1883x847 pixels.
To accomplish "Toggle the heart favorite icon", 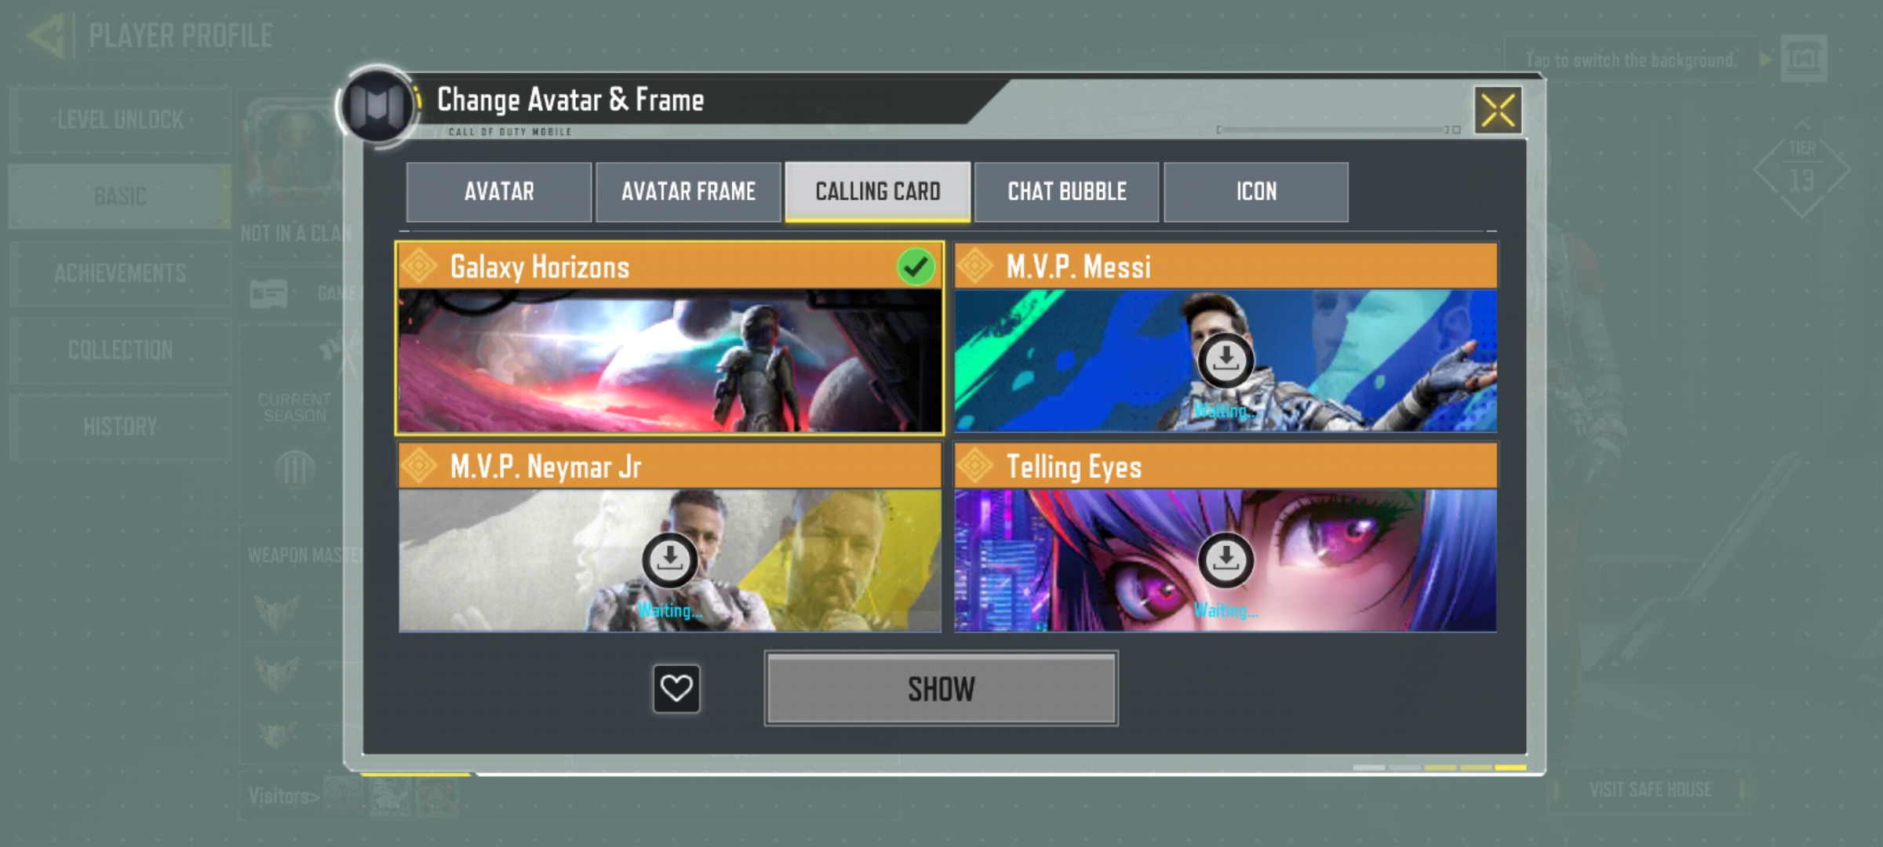I will click(676, 689).
